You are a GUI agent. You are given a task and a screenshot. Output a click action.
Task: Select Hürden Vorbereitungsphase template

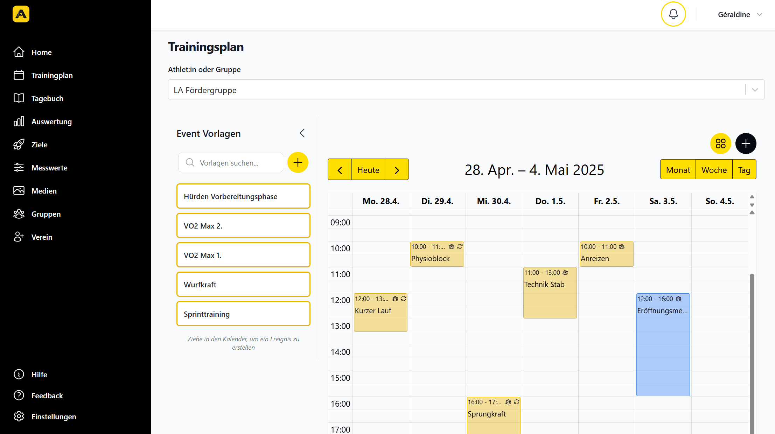click(x=243, y=196)
